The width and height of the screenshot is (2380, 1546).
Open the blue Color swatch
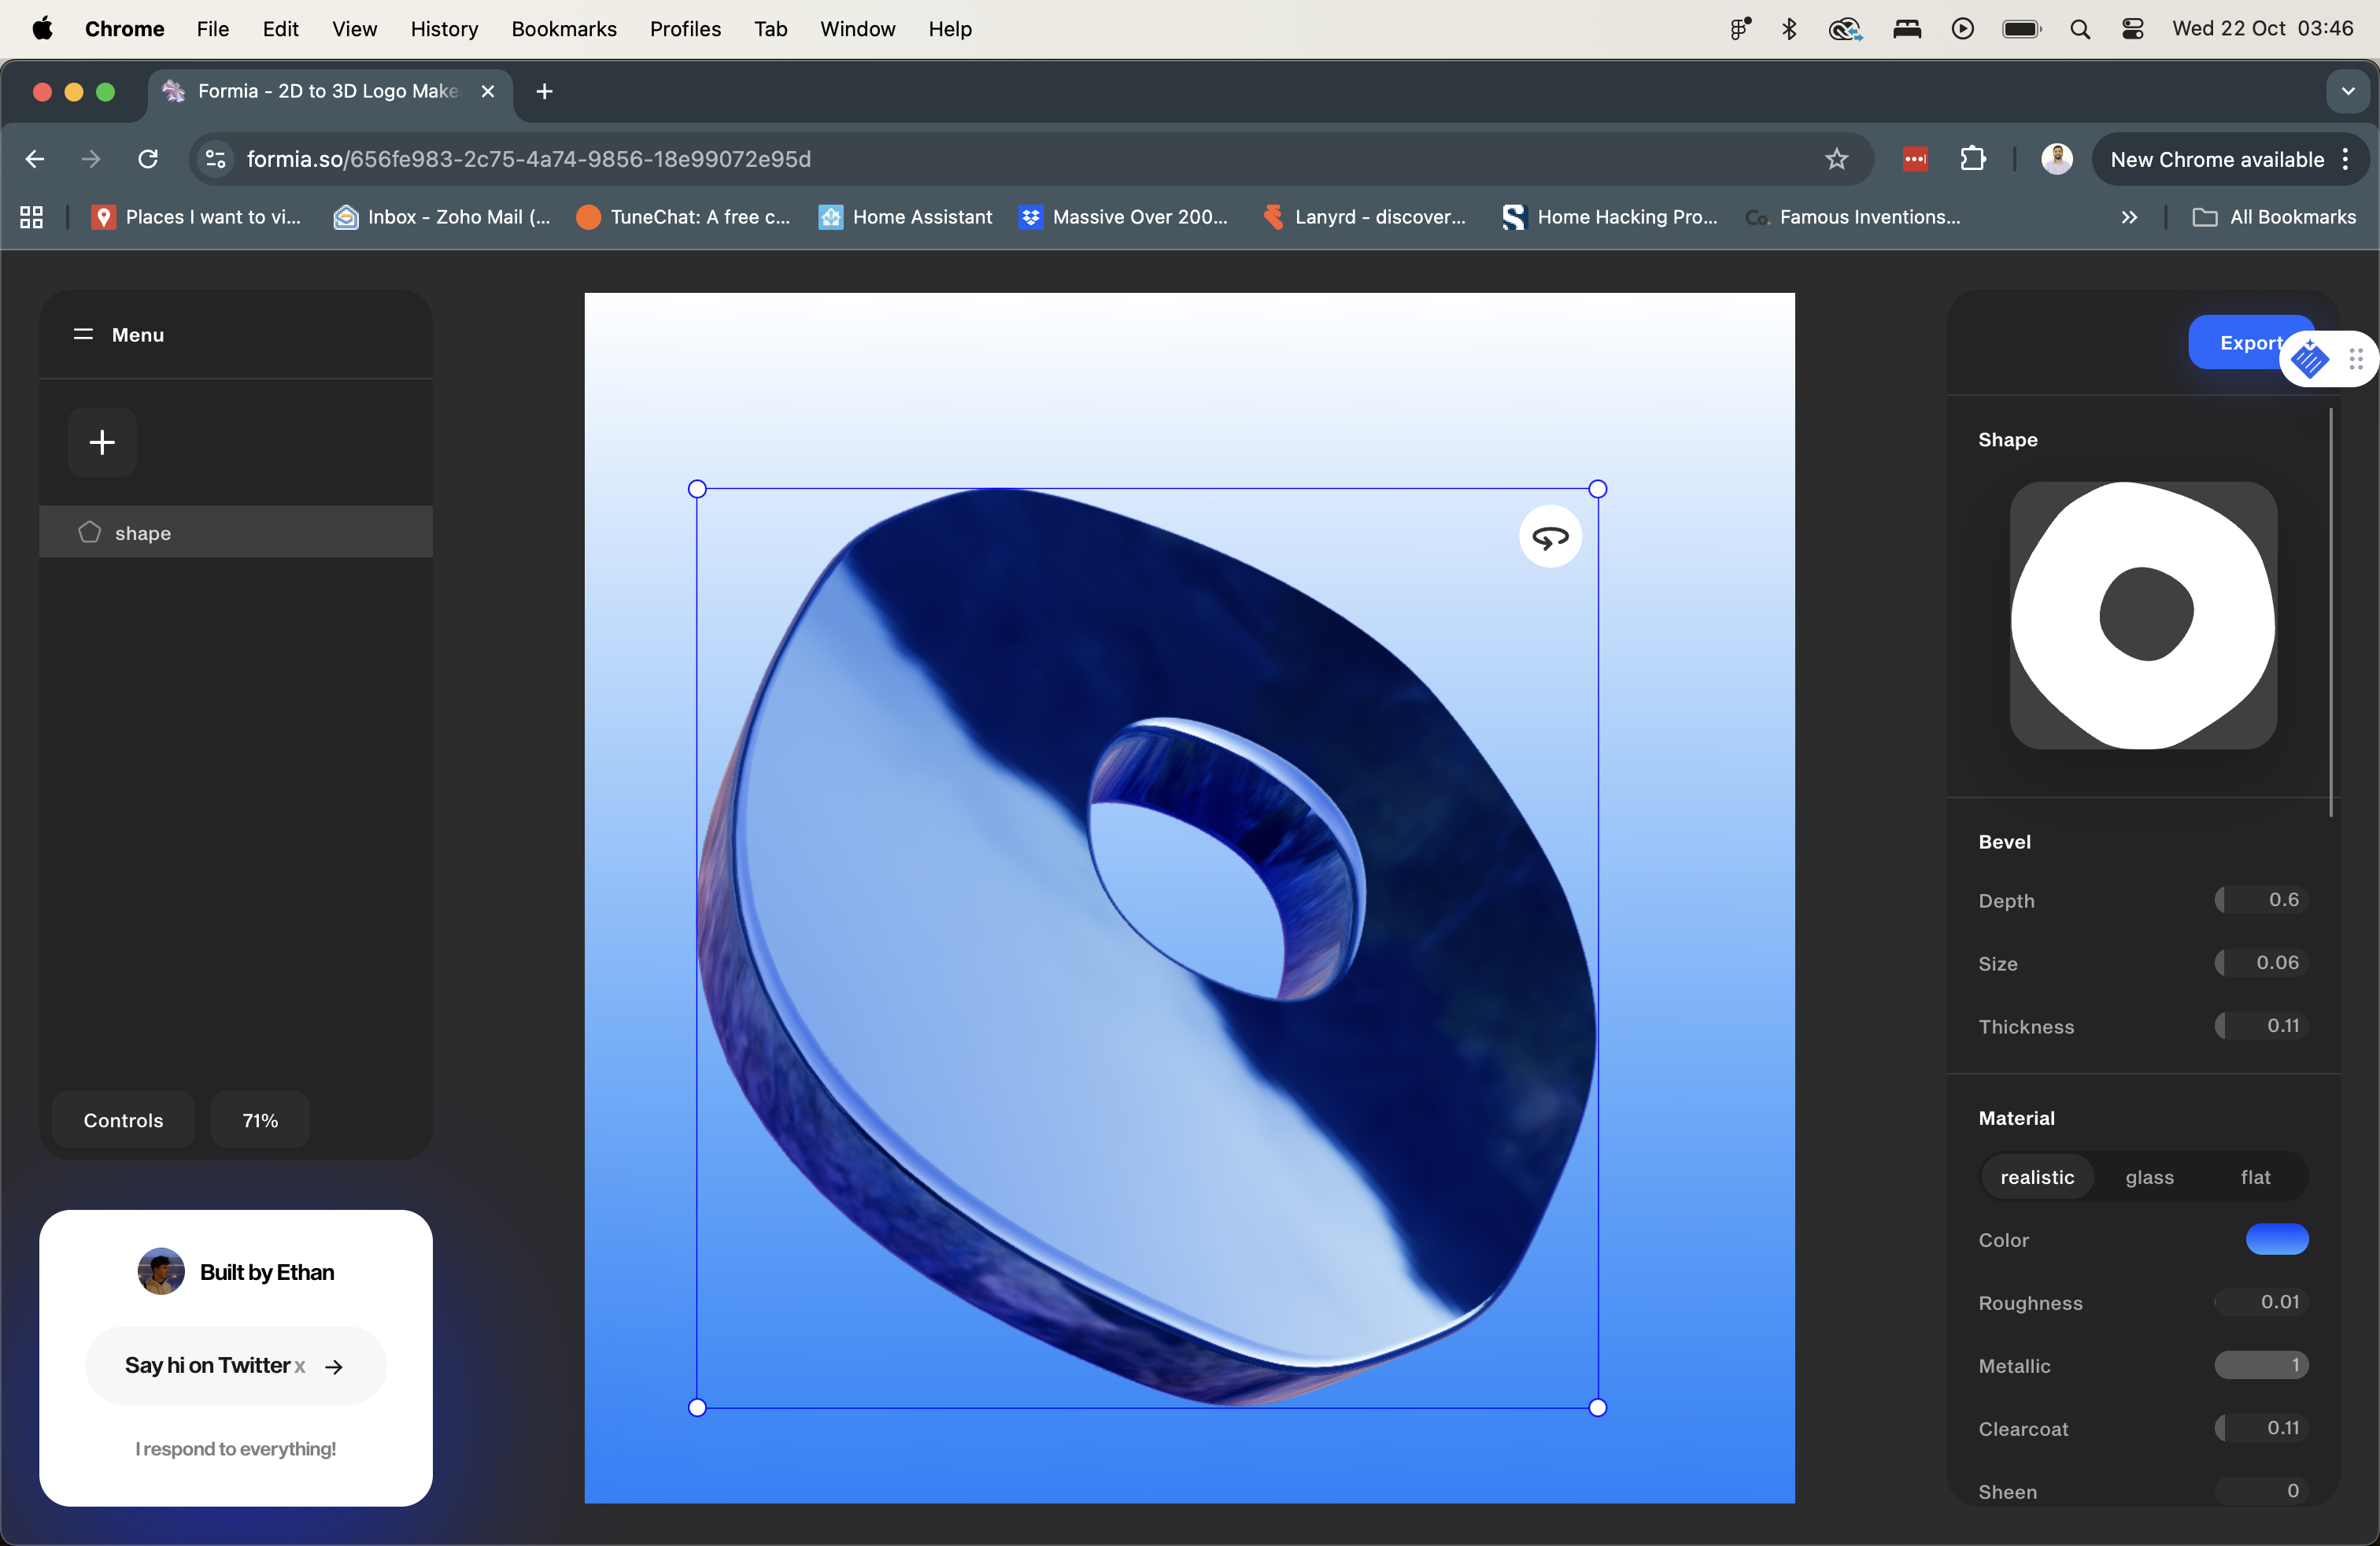click(2276, 1239)
